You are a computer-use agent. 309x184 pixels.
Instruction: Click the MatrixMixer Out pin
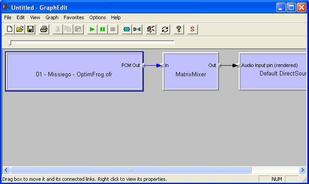pyautogui.click(x=219, y=65)
